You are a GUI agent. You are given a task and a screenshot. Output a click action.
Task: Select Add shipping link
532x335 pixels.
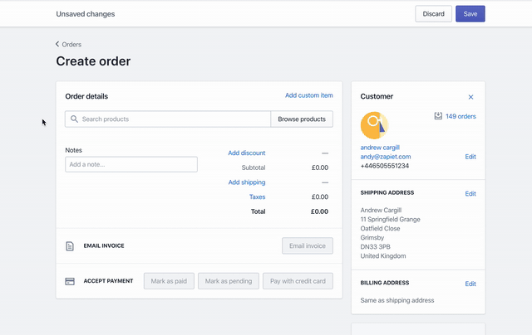click(247, 182)
